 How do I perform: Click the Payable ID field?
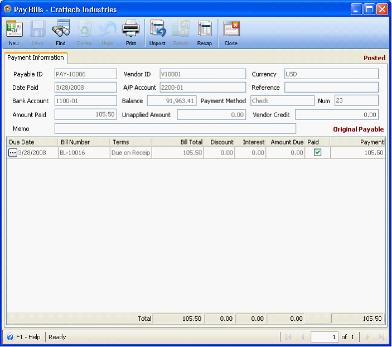pos(85,74)
